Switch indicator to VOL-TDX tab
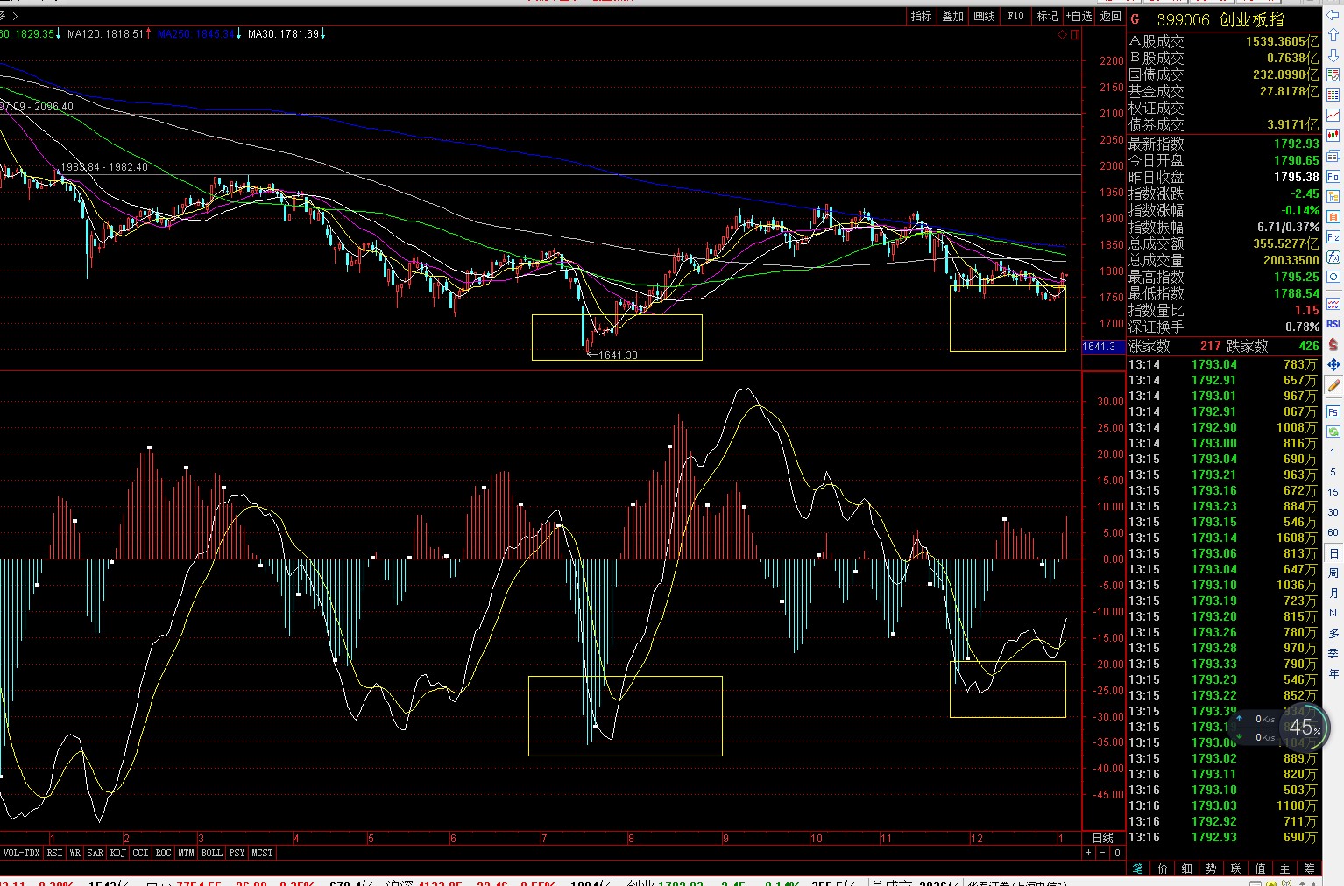The image size is (1344, 886). click(x=21, y=853)
